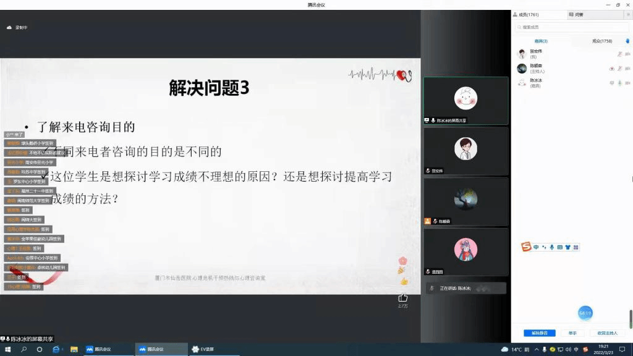The width and height of the screenshot is (633, 356).
Task: Expand the panel options arrow beside 问答
Action: 628,14
